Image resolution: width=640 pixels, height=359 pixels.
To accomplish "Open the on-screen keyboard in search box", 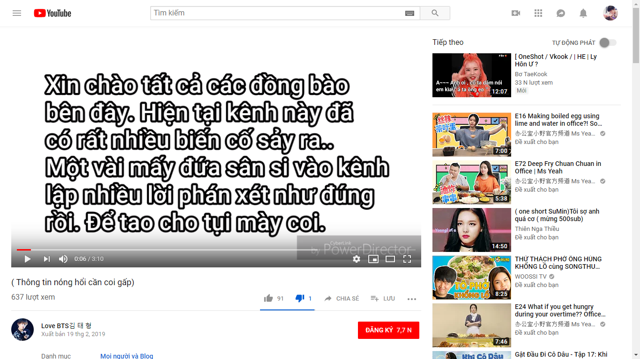I will [409, 13].
